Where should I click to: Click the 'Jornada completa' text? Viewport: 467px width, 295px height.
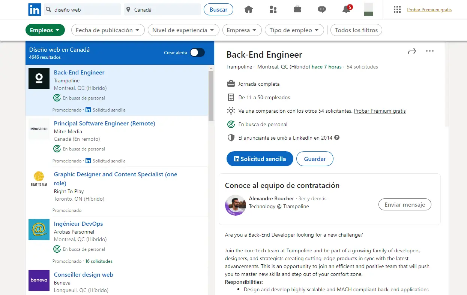259,84
